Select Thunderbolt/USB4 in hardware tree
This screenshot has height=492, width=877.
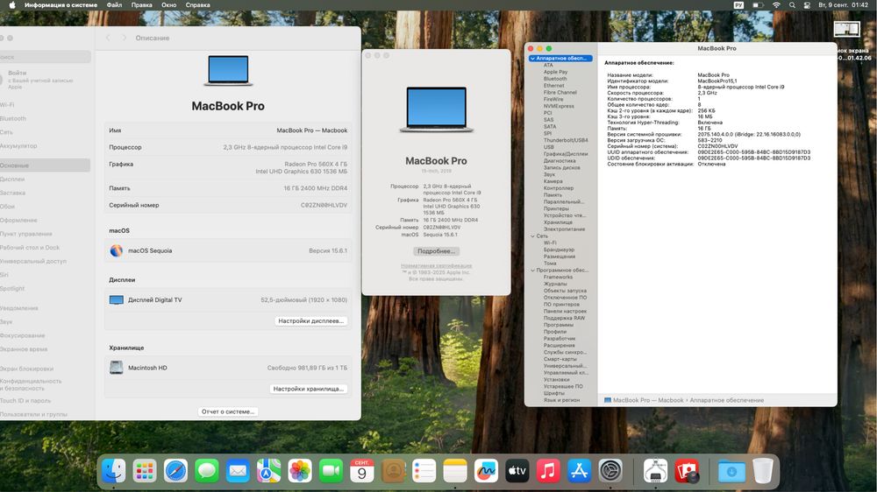[x=566, y=140]
